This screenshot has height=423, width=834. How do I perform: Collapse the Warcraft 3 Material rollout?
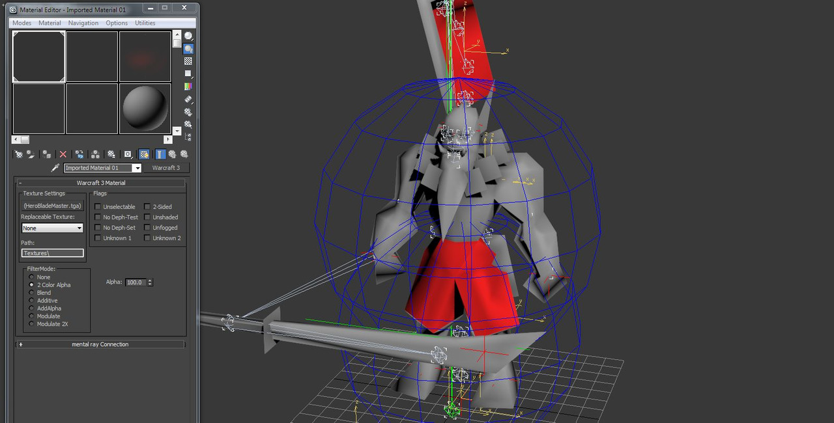pos(101,183)
